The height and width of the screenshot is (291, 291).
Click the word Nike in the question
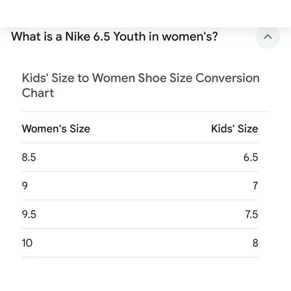coord(78,36)
